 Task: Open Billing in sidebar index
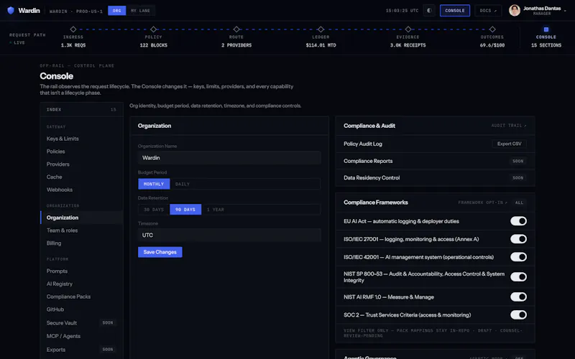[54, 243]
